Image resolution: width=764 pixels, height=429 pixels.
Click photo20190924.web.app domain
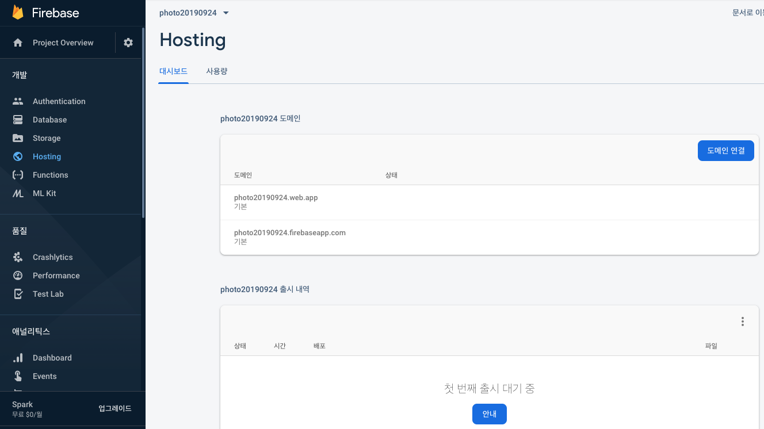276,198
